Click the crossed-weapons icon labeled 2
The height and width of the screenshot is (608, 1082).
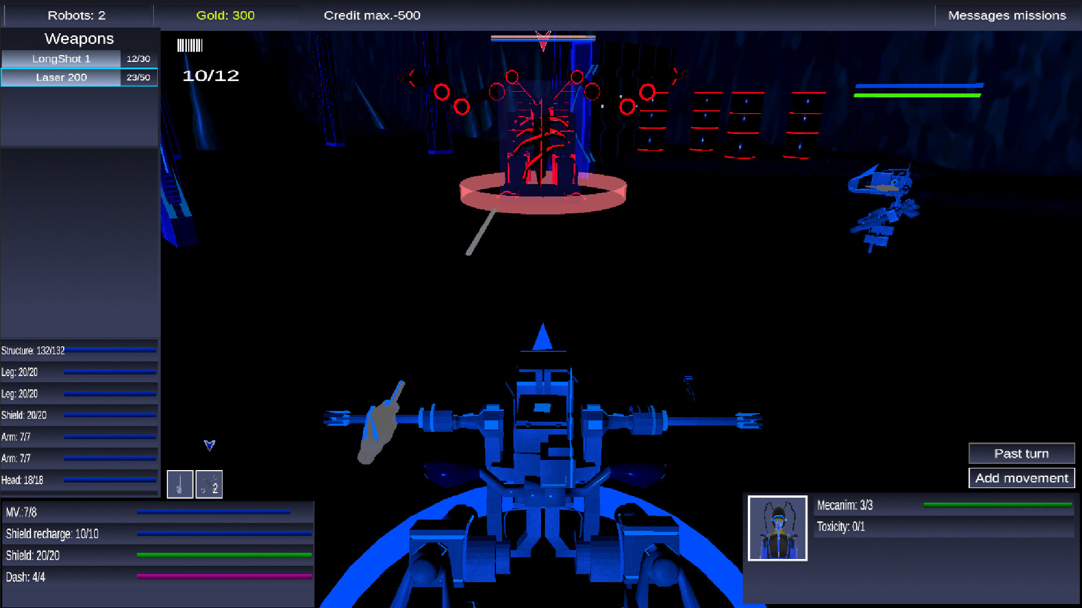pos(209,484)
